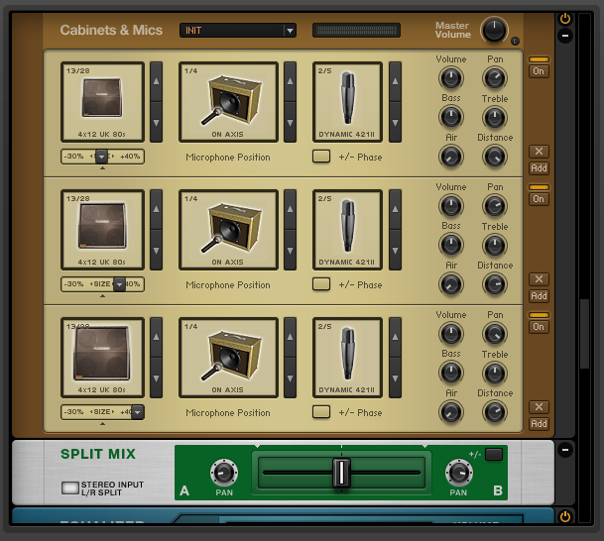Click third row ON AXIS mic position image
The height and width of the screenshot is (541, 604).
point(228,358)
